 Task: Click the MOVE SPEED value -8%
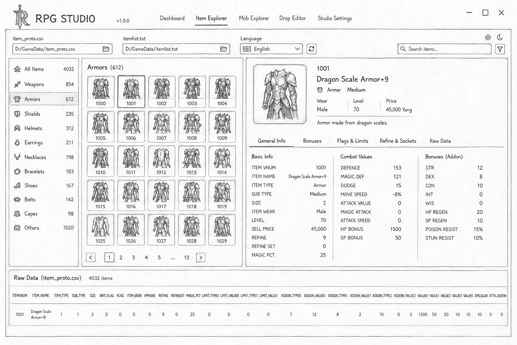click(397, 194)
